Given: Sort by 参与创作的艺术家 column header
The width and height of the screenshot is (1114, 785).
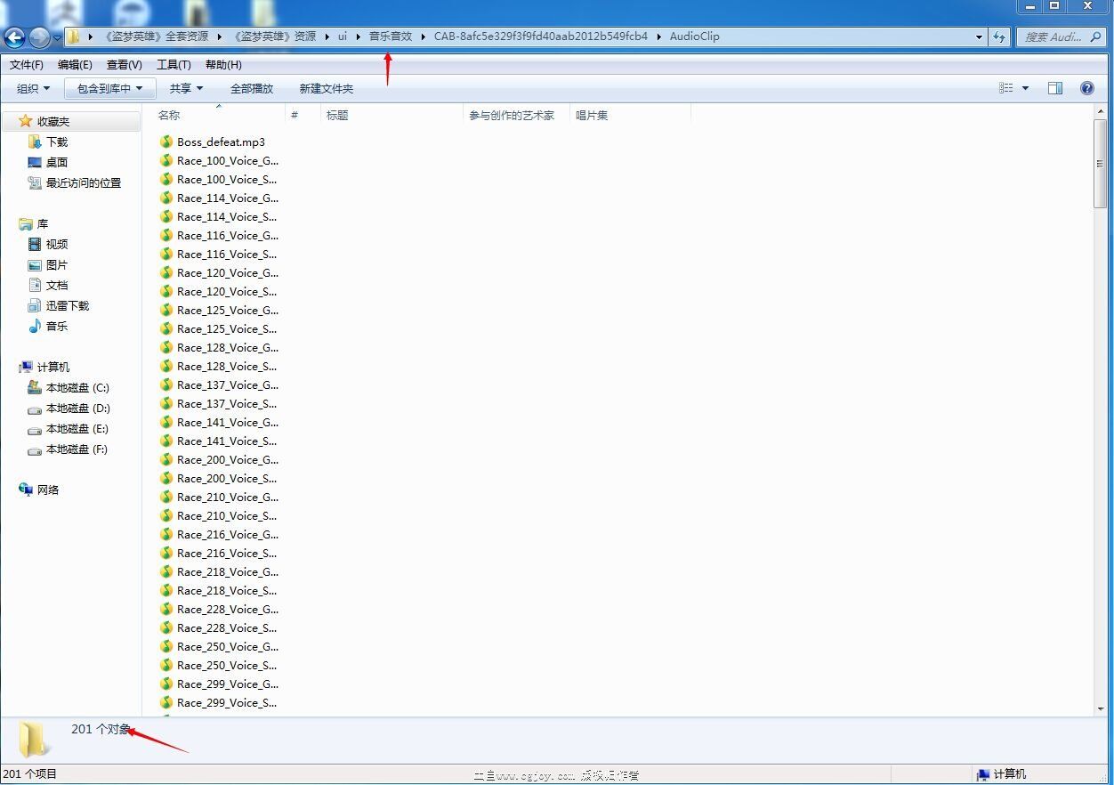Looking at the screenshot, I should (x=517, y=115).
